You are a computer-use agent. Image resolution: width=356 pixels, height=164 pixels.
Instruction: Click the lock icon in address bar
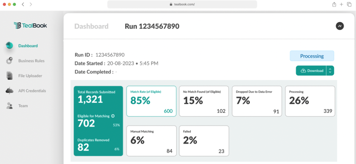pyautogui.click(x=171, y=4)
